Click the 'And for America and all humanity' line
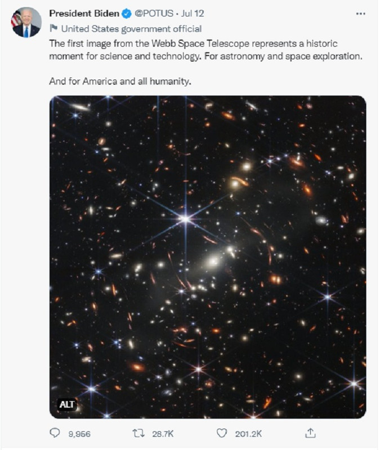The width and height of the screenshot is (385, 450). 120,82
